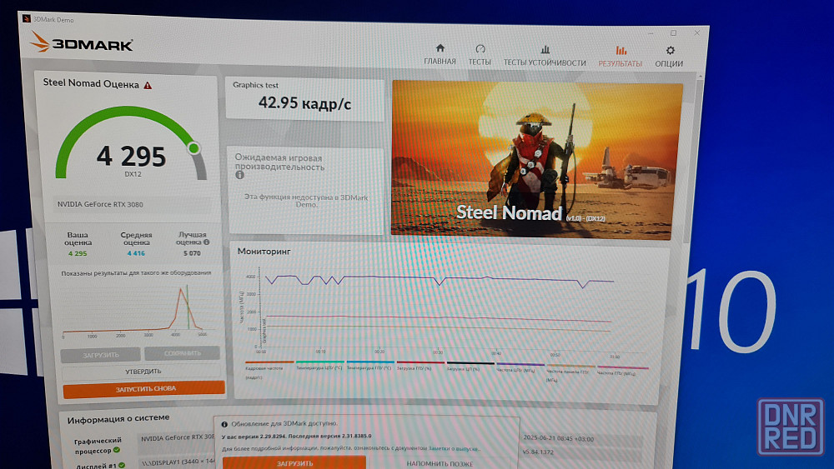Maximize the 3DMark Demo window
834x469 pixels.
673,33
